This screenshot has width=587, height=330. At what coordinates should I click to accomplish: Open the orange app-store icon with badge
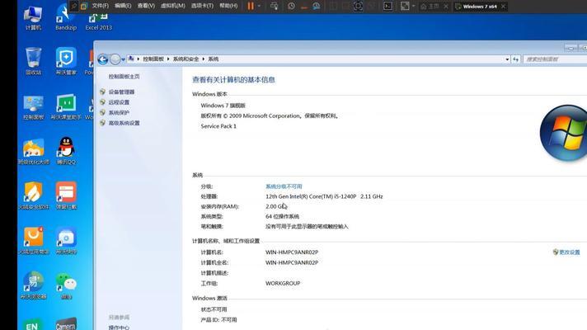pos(33,241)
